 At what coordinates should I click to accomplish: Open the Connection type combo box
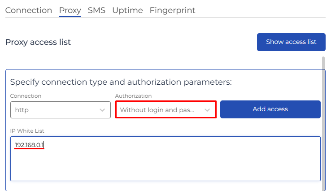click(60, 110)
